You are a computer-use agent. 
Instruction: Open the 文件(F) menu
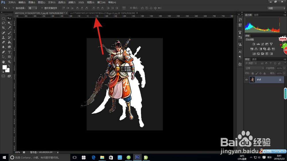[12, 2]
